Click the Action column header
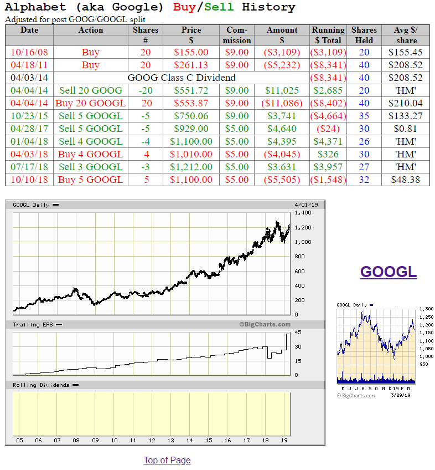435x470 pixels. [x=91, y=30]
